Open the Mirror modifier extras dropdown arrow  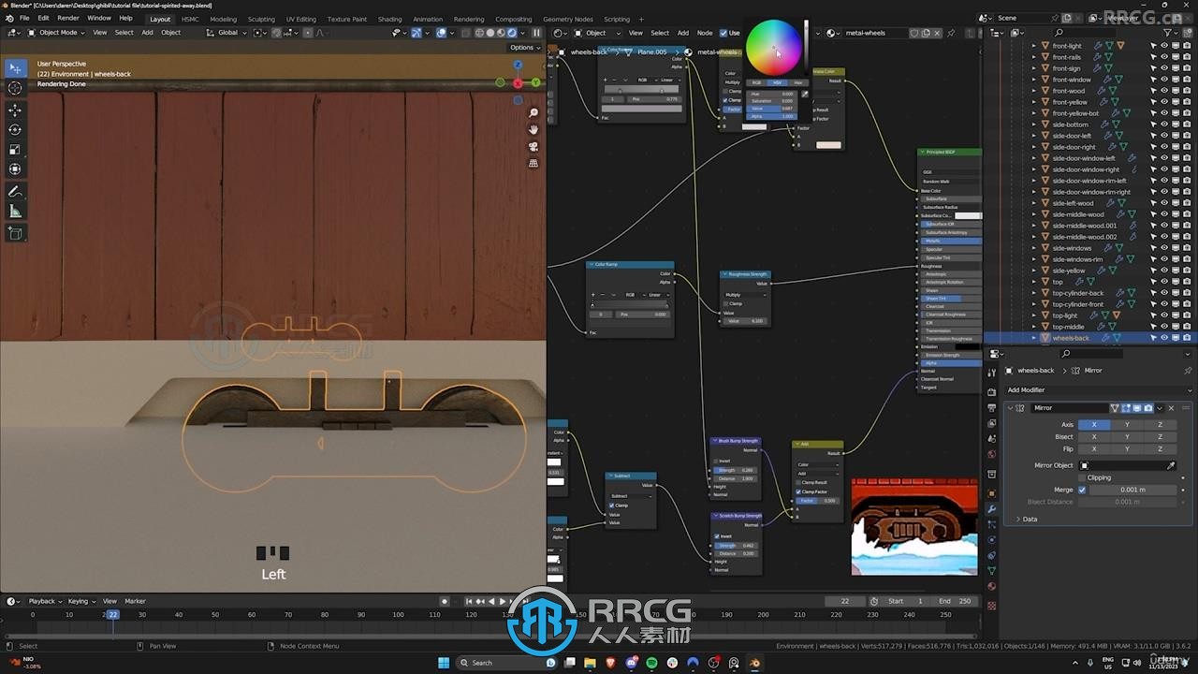[1160, 408]
